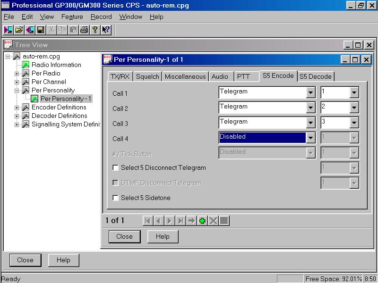Switch to the Squelch tab

point(147,76)
